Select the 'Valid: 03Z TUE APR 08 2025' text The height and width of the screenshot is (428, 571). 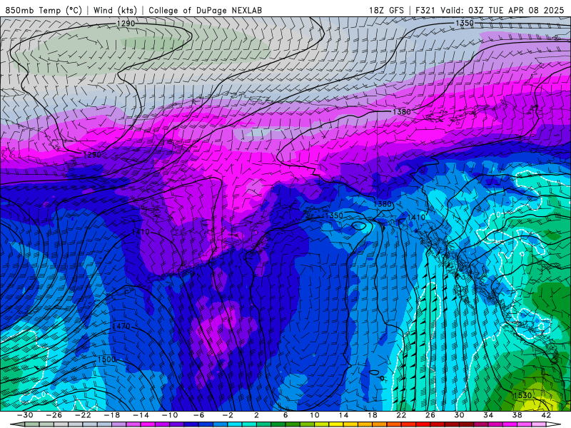click(x=502, y=10)
